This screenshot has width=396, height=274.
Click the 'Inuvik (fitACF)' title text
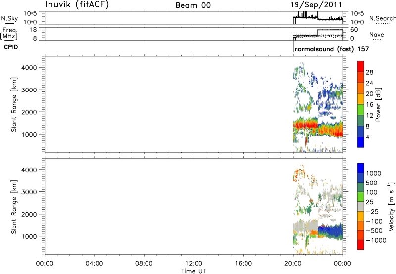[x=77, y=5]
